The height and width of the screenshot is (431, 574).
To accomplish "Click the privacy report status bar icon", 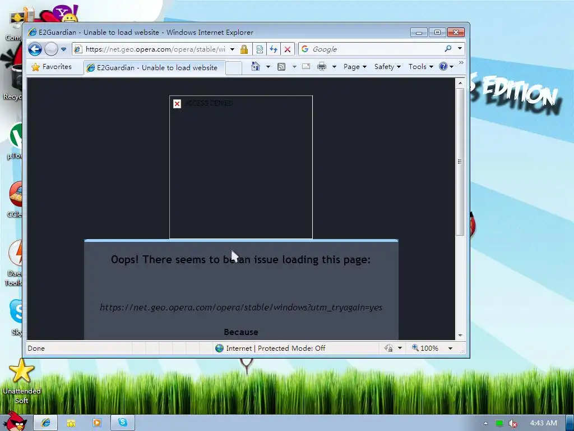I will pos(388,348).
